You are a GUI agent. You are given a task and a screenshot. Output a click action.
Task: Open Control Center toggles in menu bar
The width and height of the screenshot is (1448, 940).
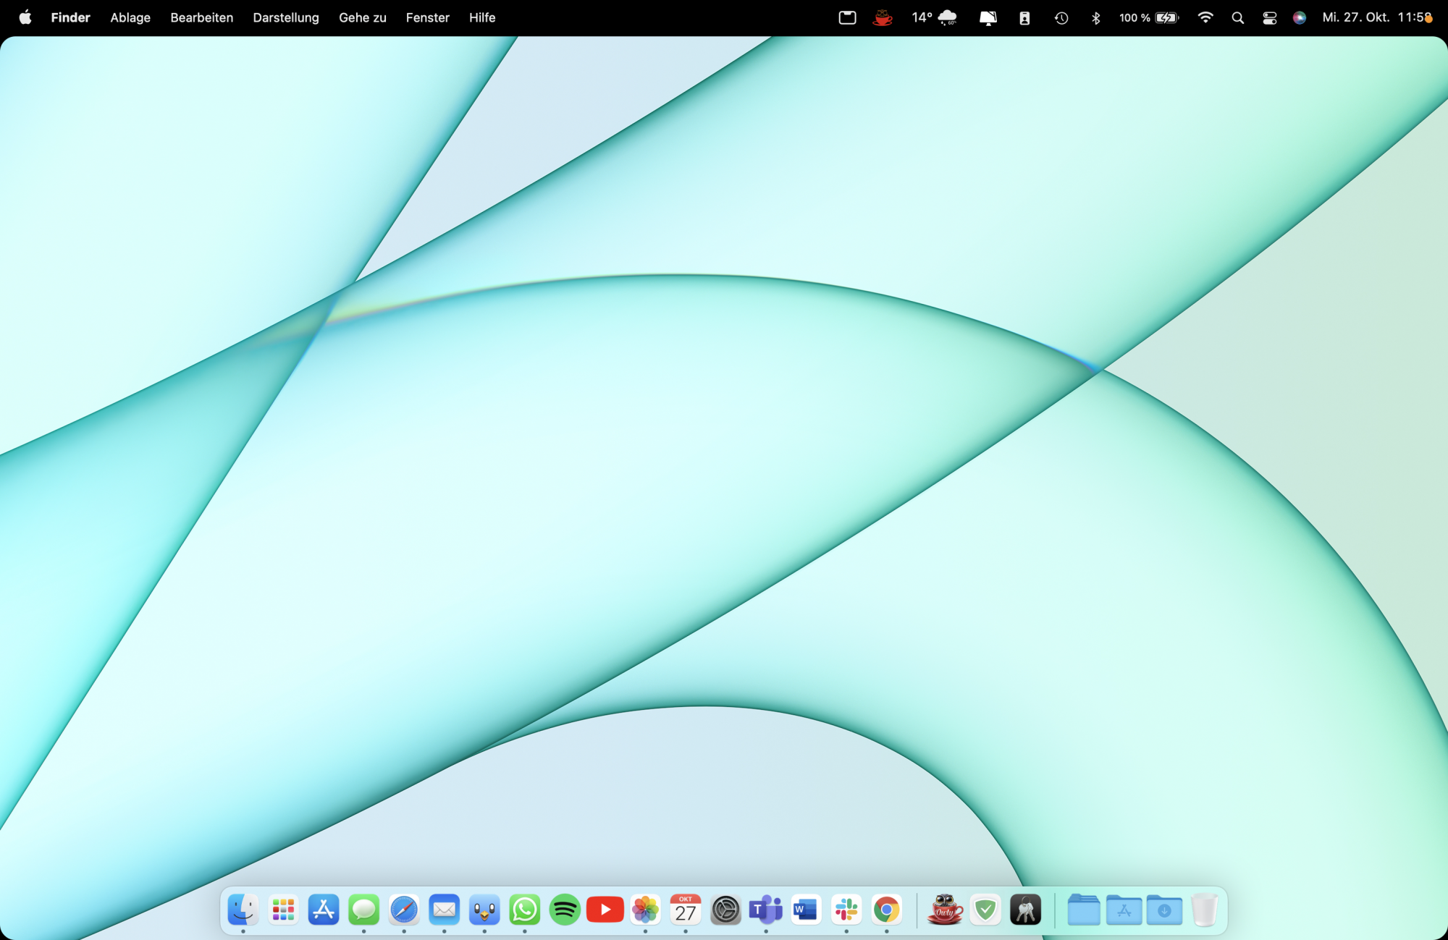coord(1269,17)
